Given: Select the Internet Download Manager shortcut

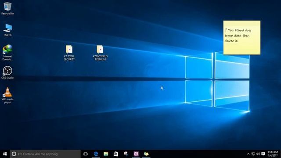Looking at the screenshot, I should (7, 53).
